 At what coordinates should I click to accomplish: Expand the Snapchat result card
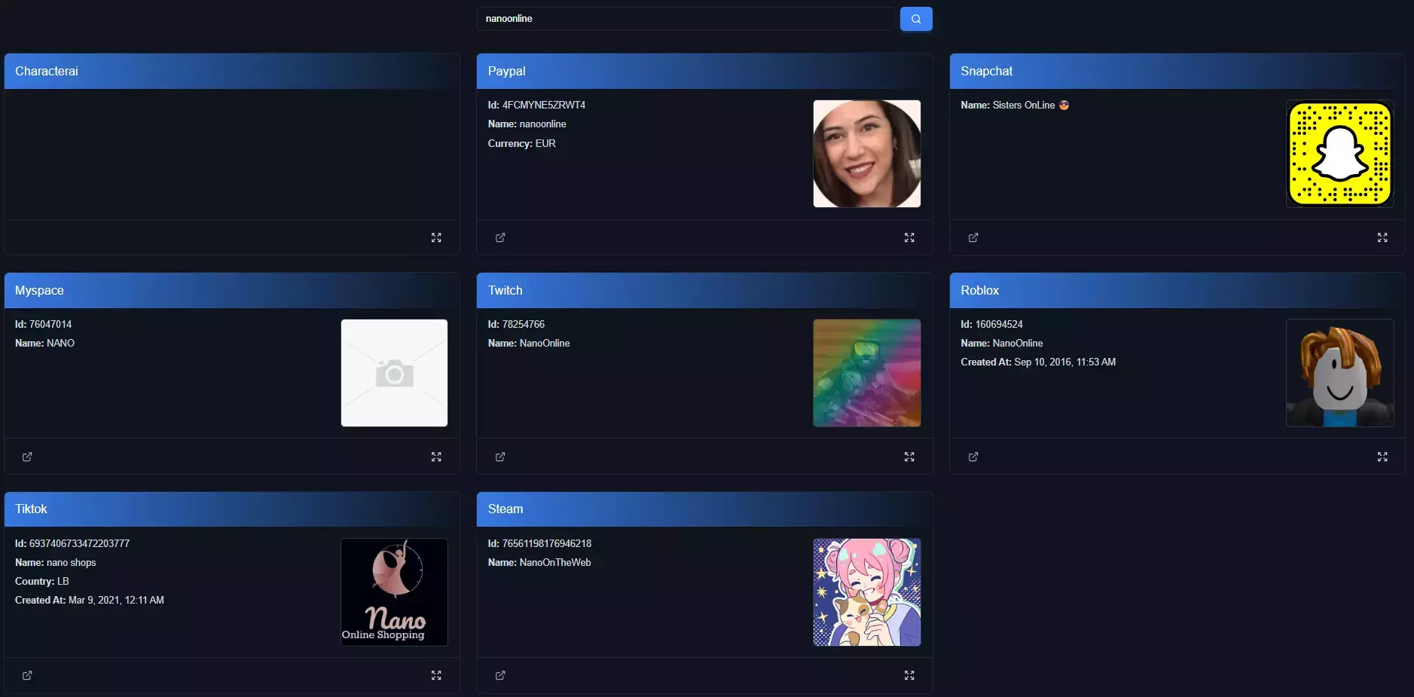(1382, 237)
